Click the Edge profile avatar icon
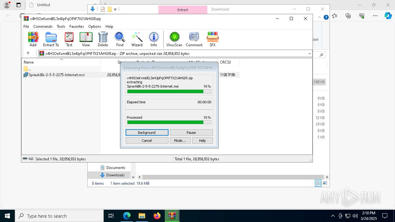 point(6,5)
